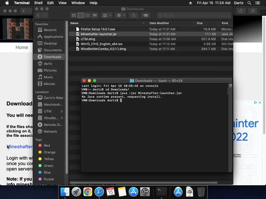Image resolution: width=266 pixels, height=199 pixels.
Task: Select WineBottlerCombo_4.0.1.1.dmg file
Action: pyautogui.click(x=151, y=49)
